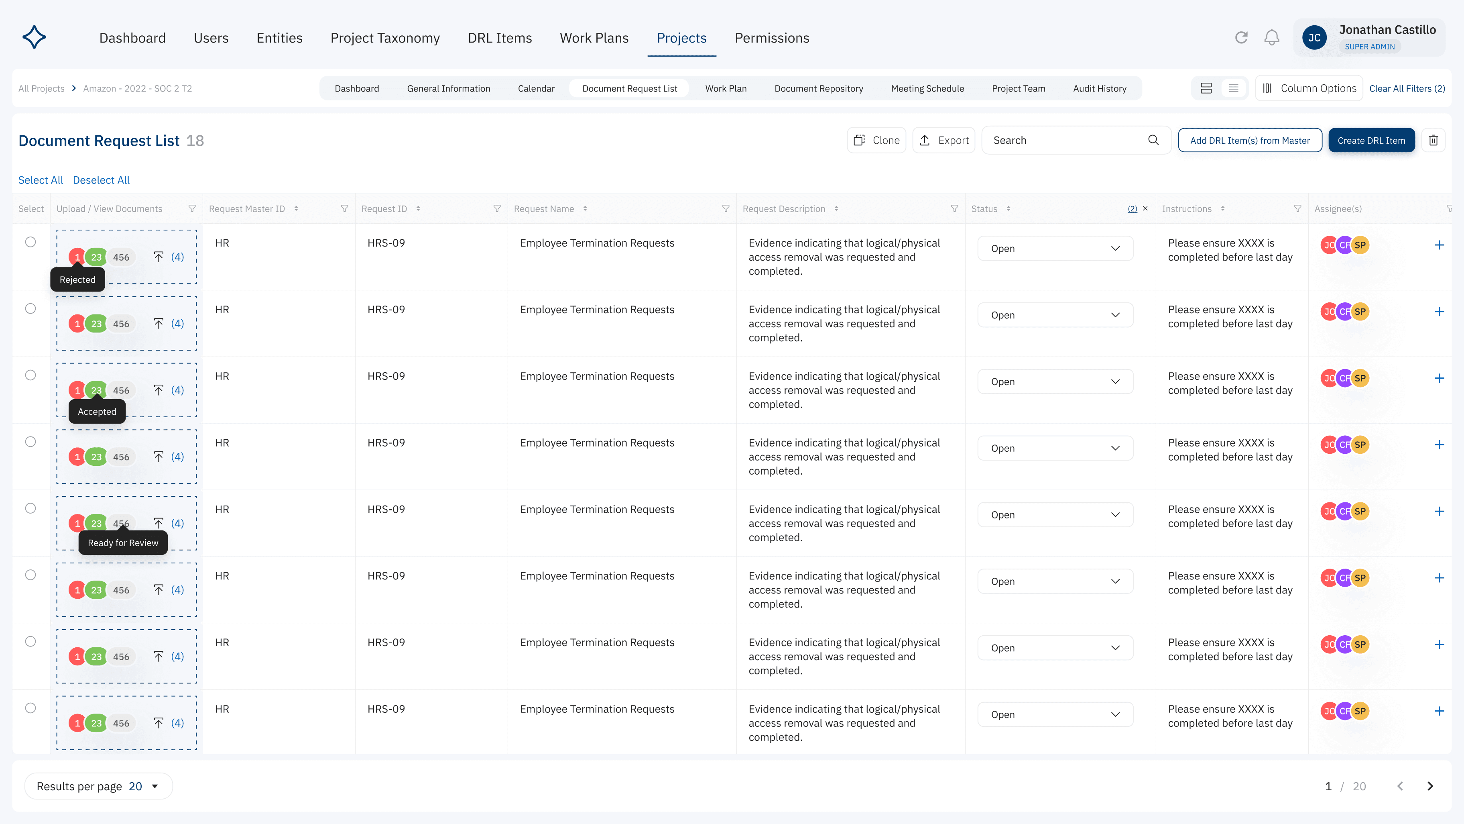Select the last row radio button
The image size is (1464, 824).
[x=31, y=708]
